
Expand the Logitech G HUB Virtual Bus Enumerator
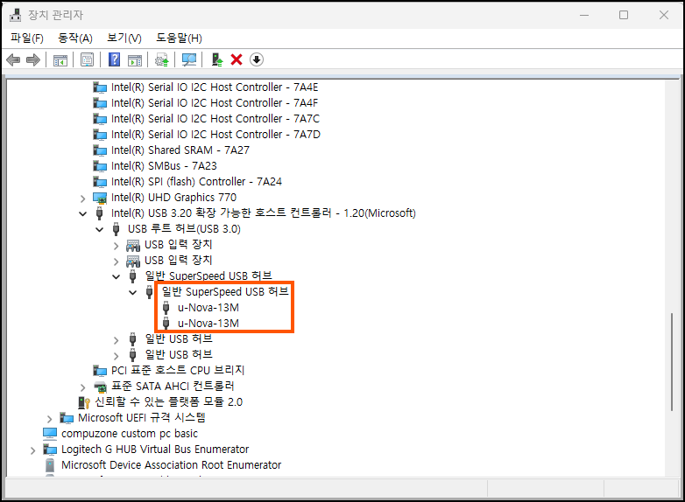33,450
